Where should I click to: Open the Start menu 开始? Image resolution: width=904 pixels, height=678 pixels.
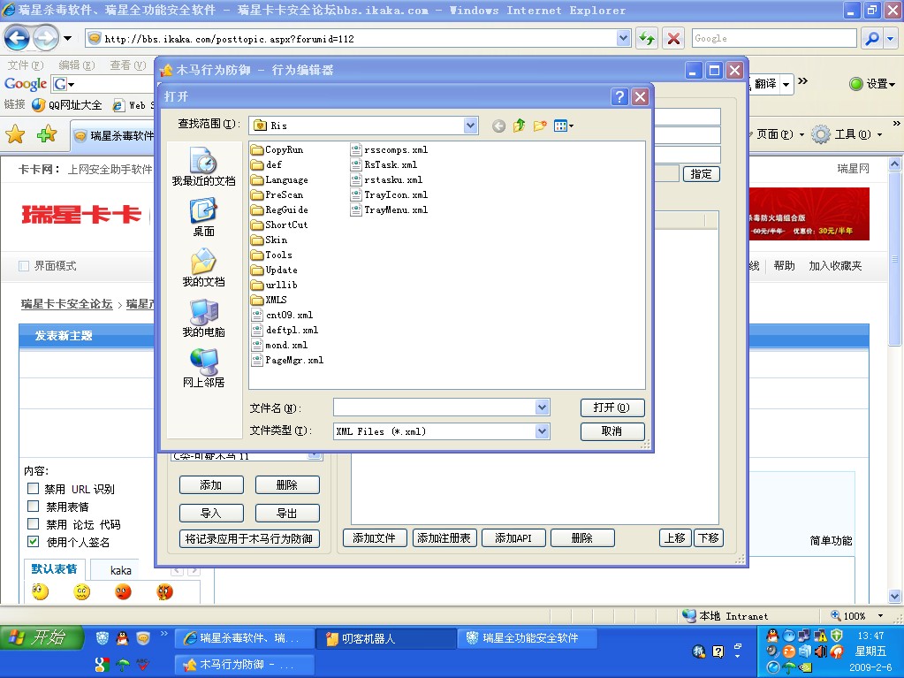coord(42,637)
